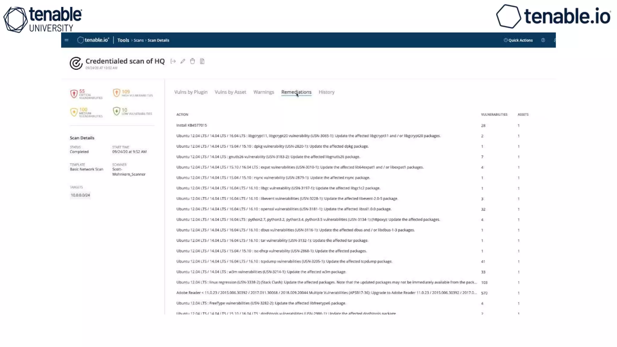Click Scans breadcrumb link
Viewport: 617px width, 347px height.
point(139,40)
